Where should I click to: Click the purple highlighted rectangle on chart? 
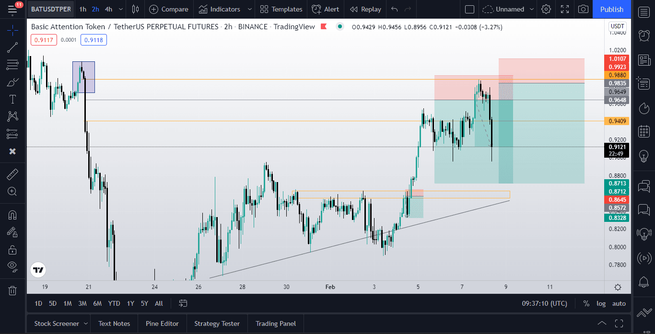pyautogui.click(x=83, y=77)
